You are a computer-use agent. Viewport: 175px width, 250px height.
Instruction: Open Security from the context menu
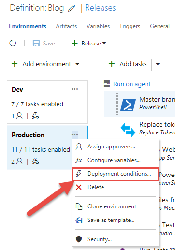(115, 239)
